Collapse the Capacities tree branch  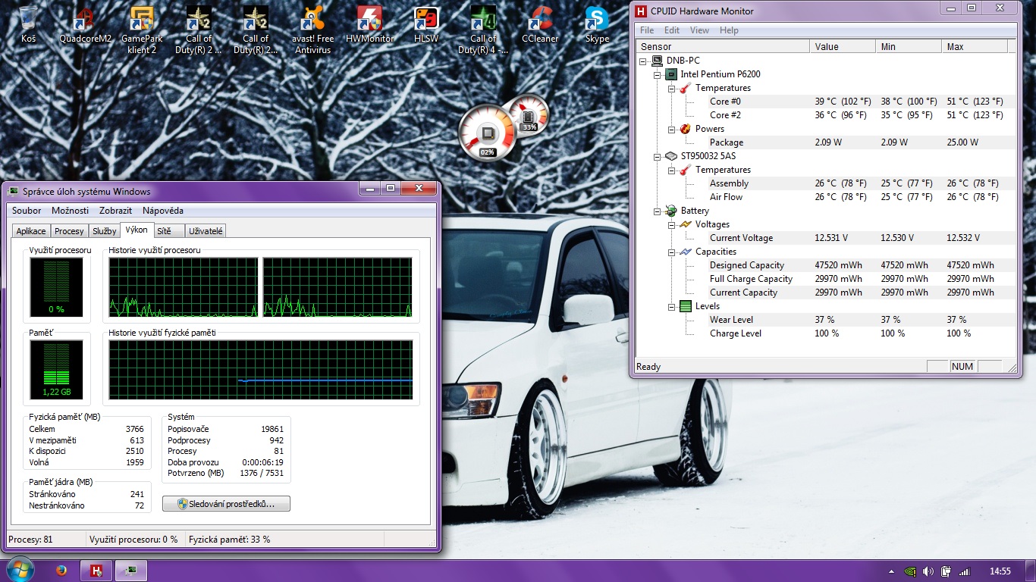tap(671, 252)
